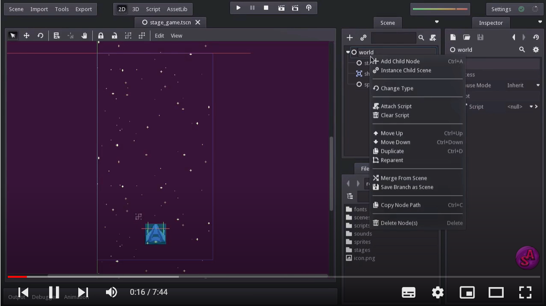Collapse the world node tree
546x306 pixels.
pos(348,52)
